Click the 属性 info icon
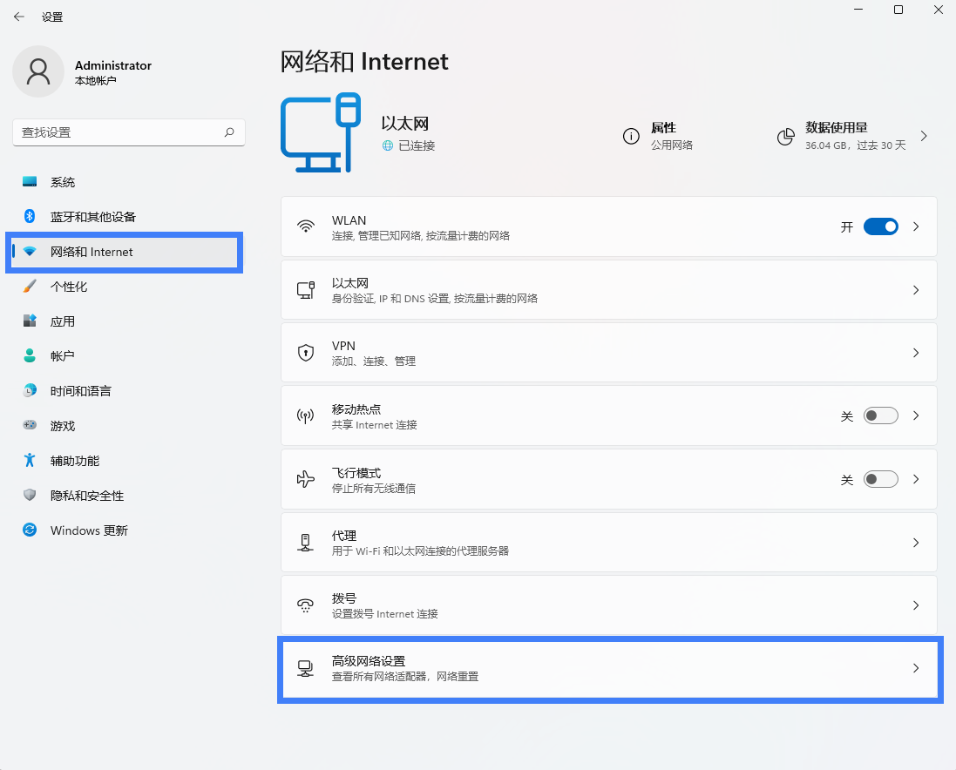The image size is (956, 770). click(631, 137)
